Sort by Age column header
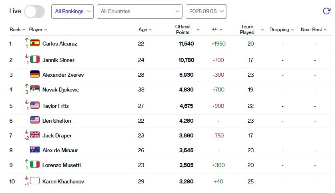 (145, 30)
